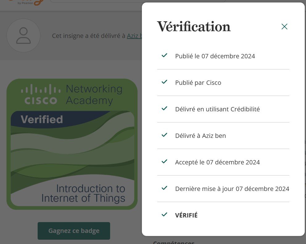Click the VÉRIFIÉ status label
The image size is (306, 244).
click(x=186, y=215)
